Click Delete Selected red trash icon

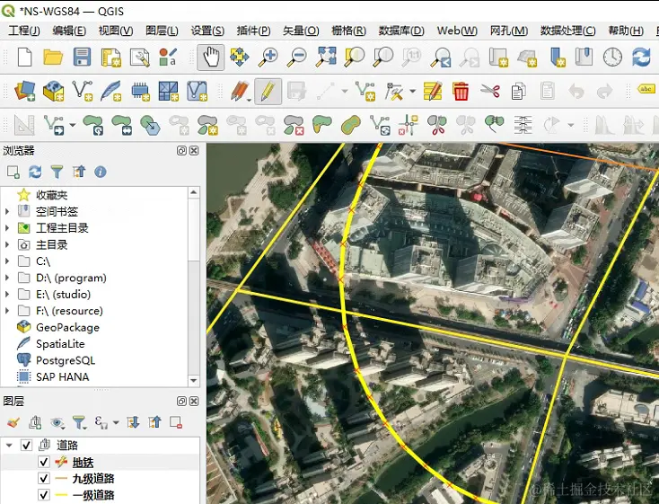(461, 91)
